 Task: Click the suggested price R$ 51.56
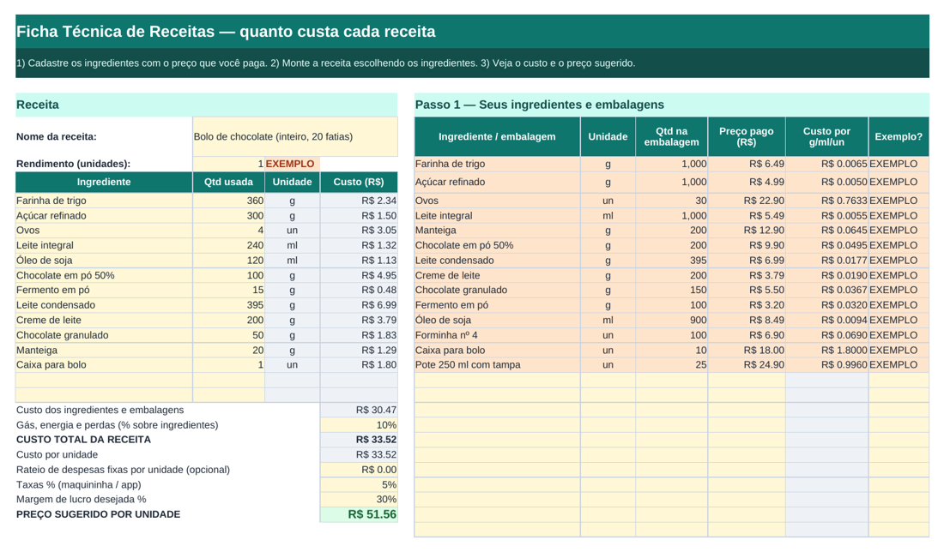click(x=359, y=514)
